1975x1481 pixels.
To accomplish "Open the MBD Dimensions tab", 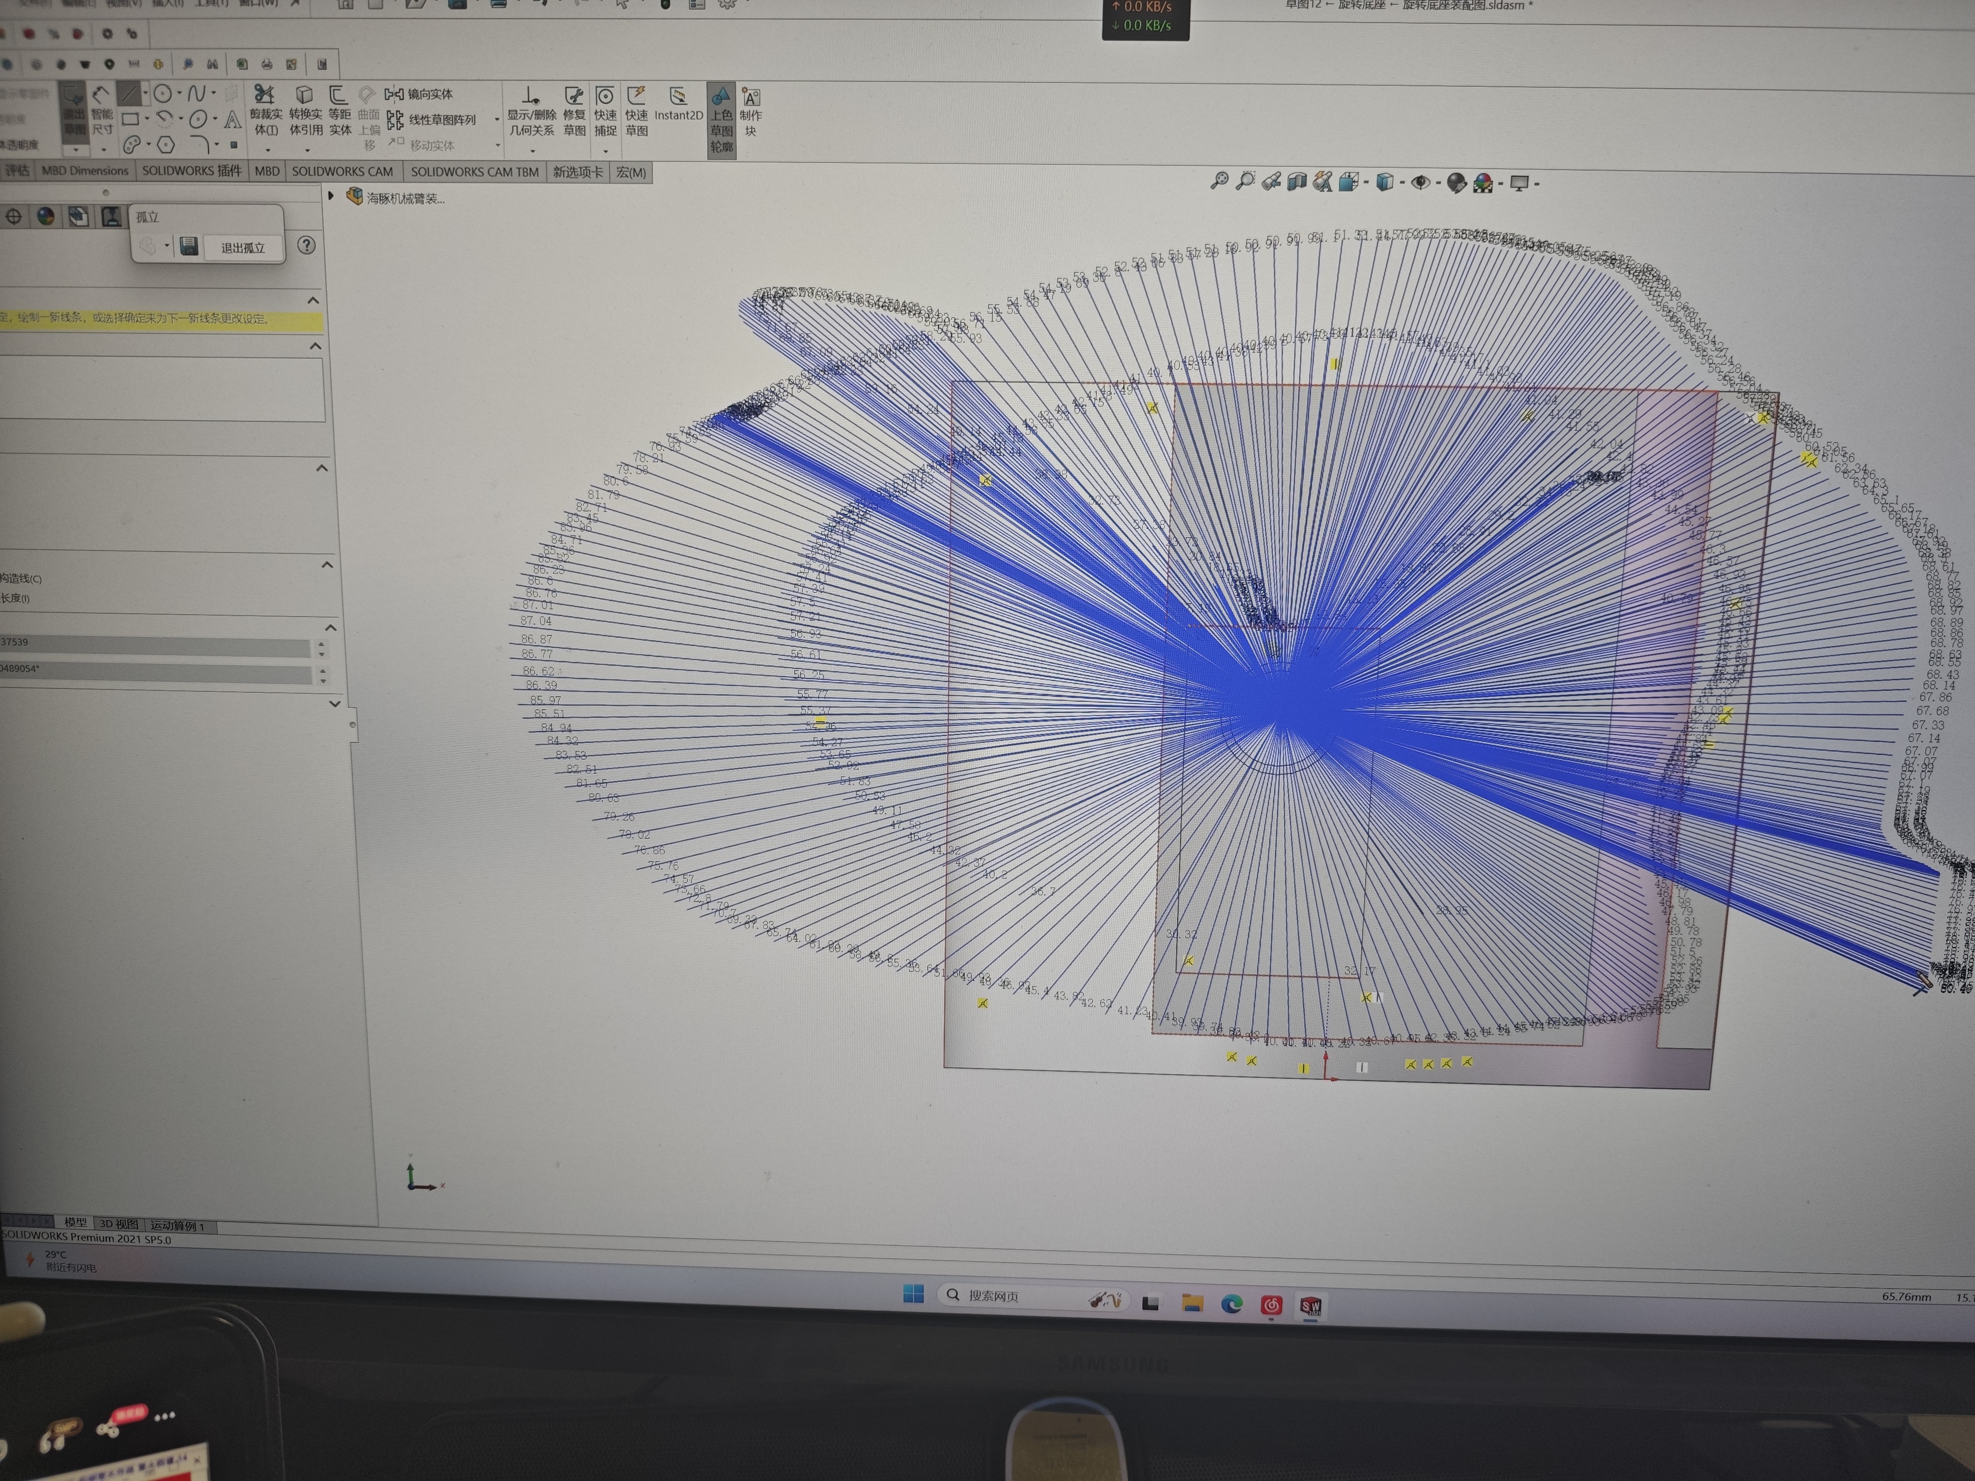I will coord(85,172).
